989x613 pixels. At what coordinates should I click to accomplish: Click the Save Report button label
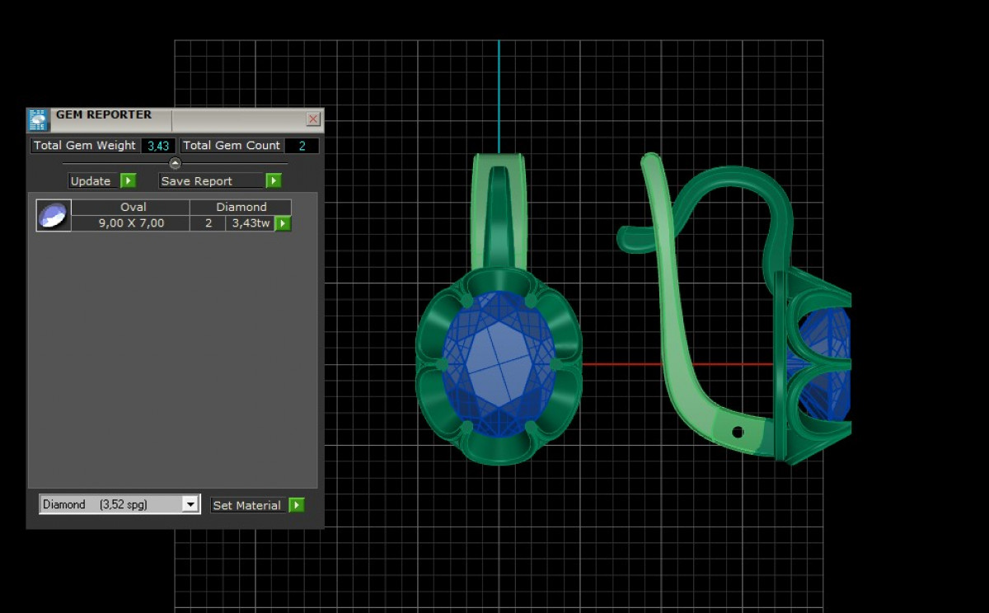[x=197, y=181]
